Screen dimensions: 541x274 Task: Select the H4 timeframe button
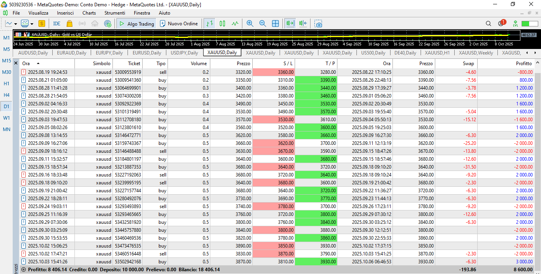coord(7,95)
